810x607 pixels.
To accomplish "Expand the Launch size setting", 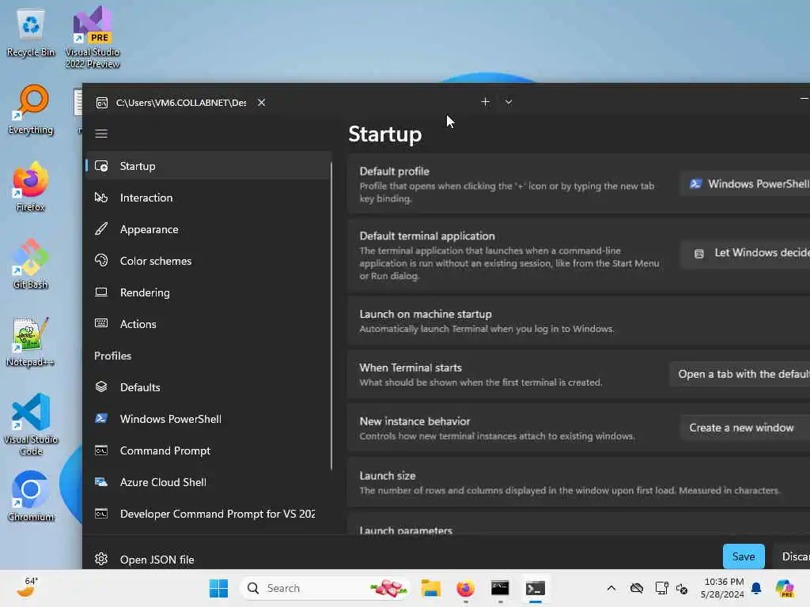I will tap(578, 482).
